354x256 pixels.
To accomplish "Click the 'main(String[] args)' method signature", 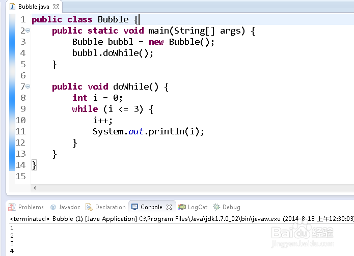I will [x=197, y=31].
